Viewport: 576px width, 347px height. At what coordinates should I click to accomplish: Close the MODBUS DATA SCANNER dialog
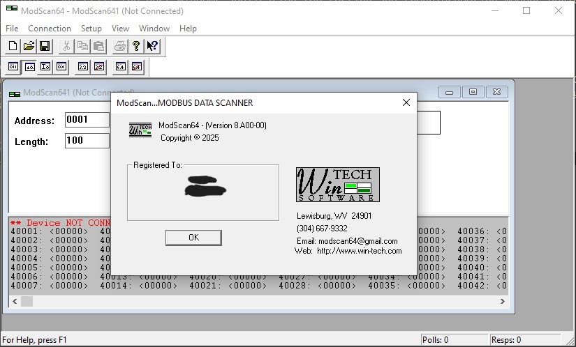(x=406, y=102)
